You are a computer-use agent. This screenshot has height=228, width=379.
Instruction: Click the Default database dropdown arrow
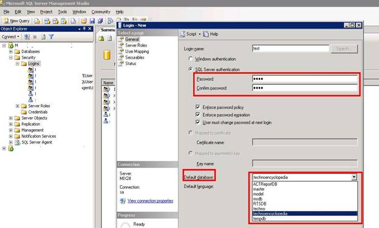click(354, 177)
